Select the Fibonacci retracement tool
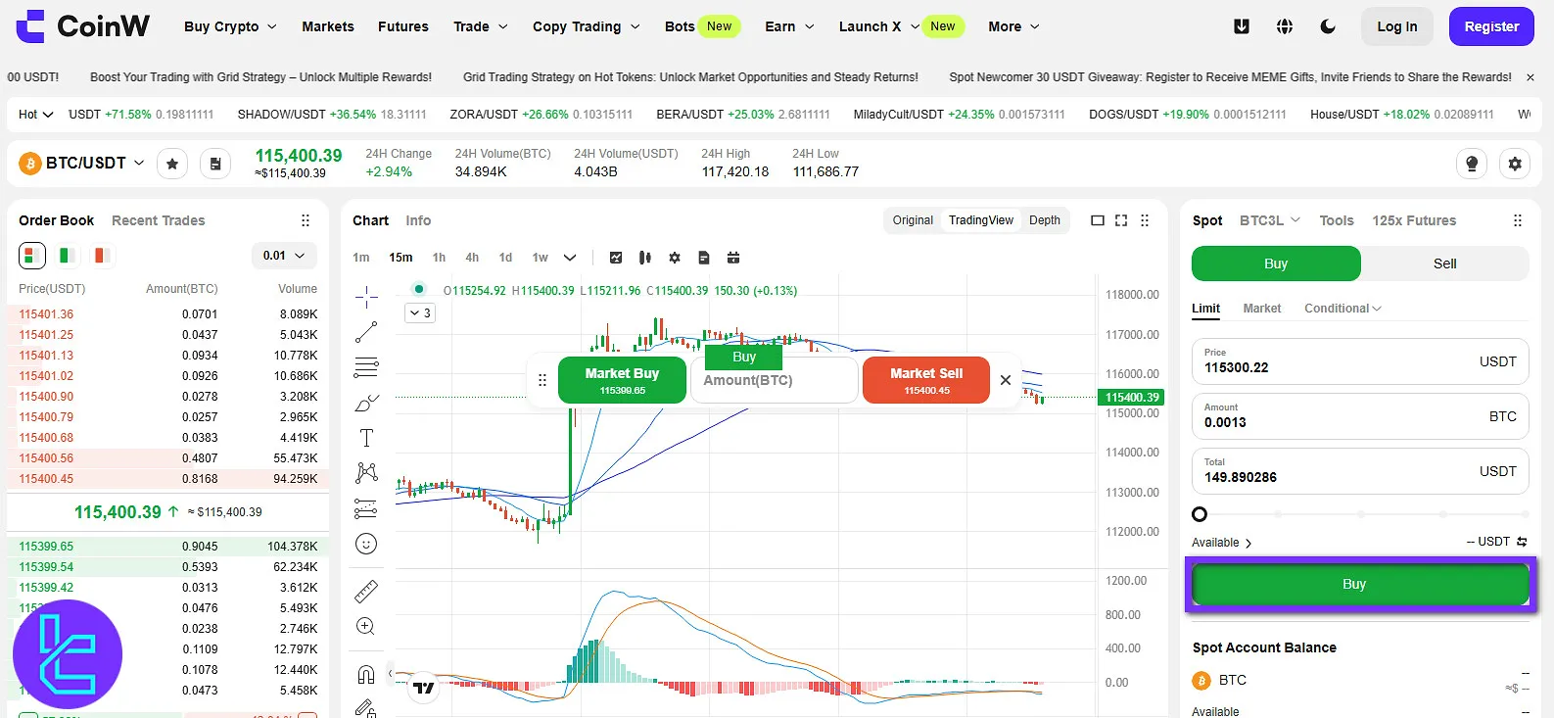1554x718 pixels. tap(366, 367)
